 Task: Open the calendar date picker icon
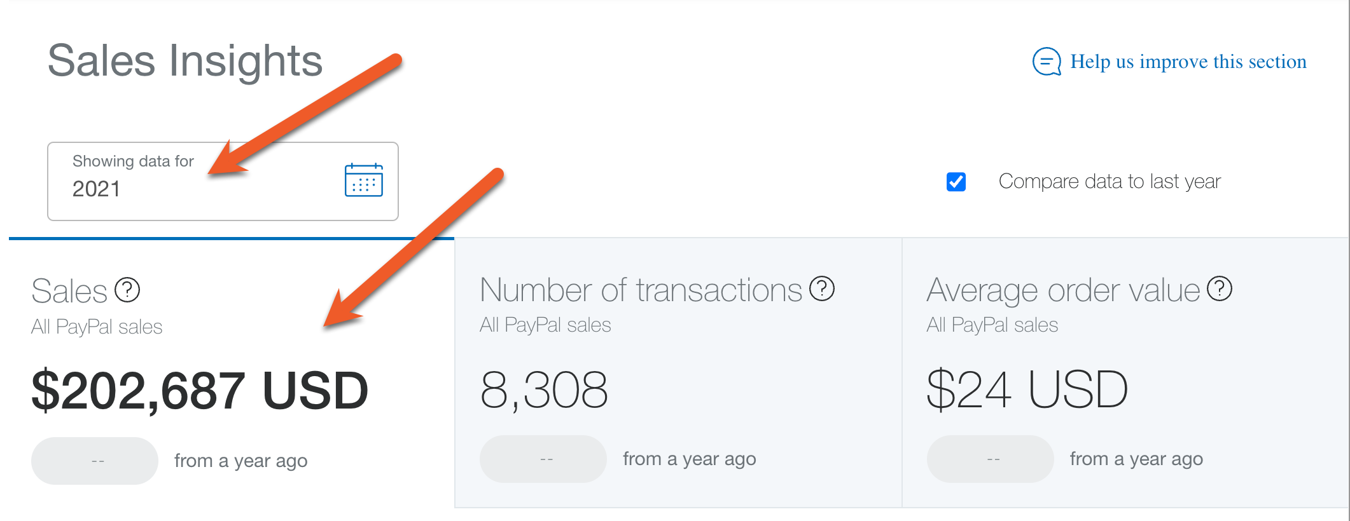(x=363, y=180)
